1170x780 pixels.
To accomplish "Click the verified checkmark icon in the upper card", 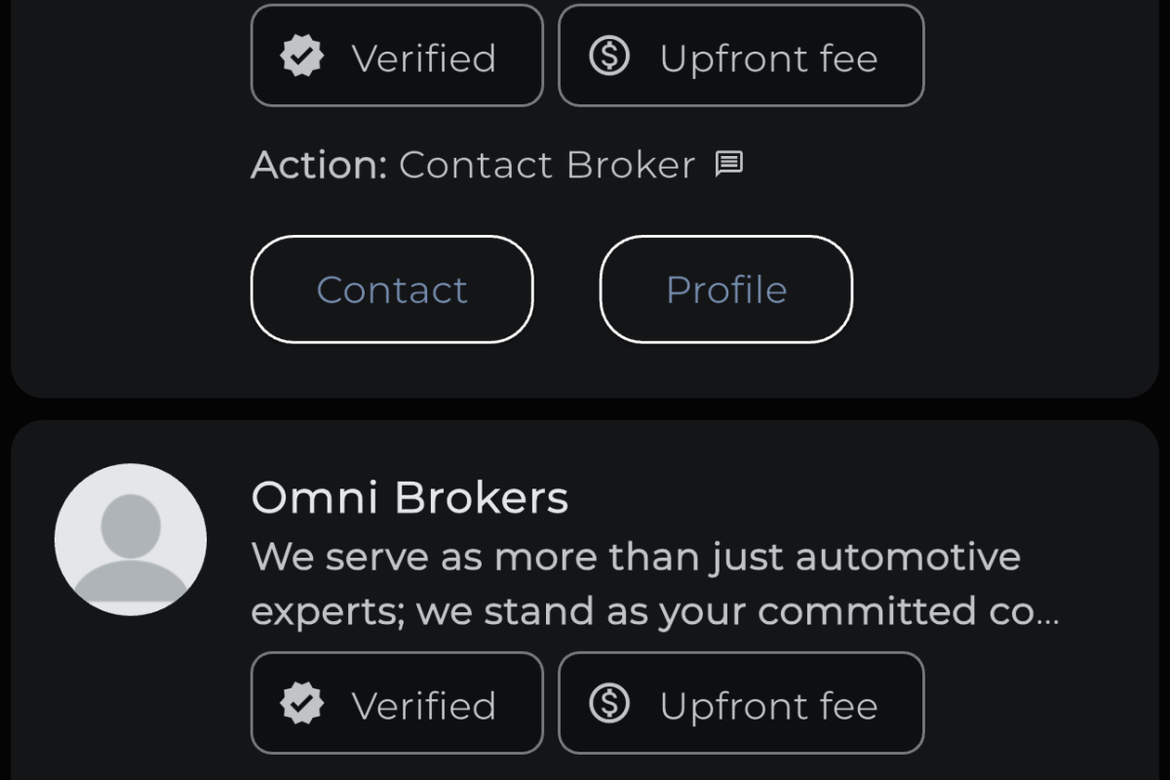I will (x=302, y=58).
